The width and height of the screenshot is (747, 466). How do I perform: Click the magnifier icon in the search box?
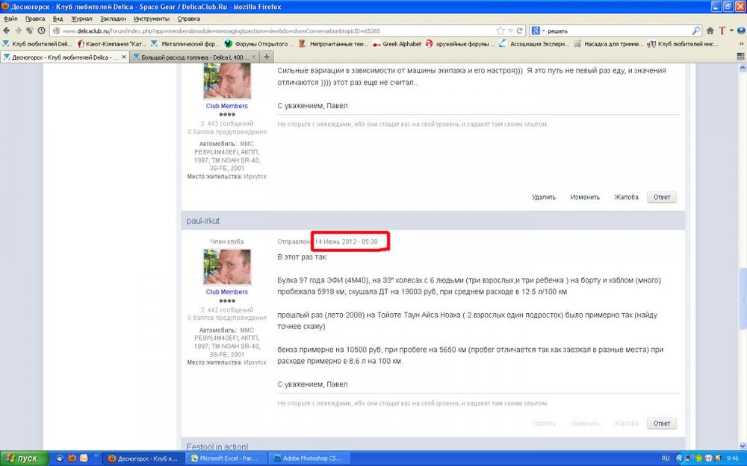tap(696, 31)
